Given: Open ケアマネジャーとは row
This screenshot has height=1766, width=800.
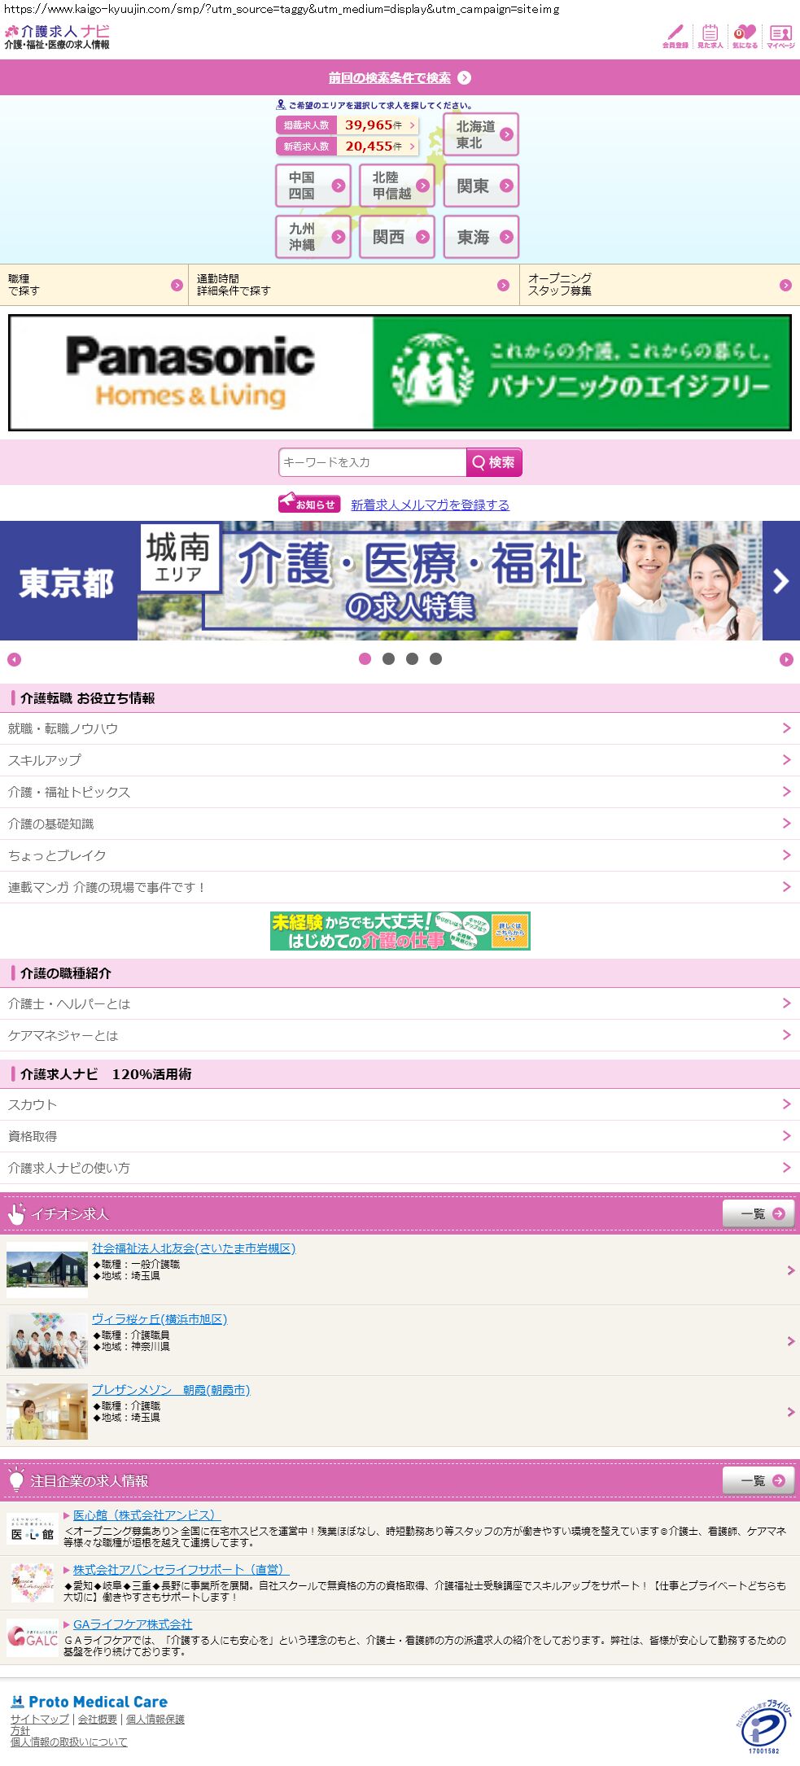Looking at the screenshot, I should (x=400, y=1035).
